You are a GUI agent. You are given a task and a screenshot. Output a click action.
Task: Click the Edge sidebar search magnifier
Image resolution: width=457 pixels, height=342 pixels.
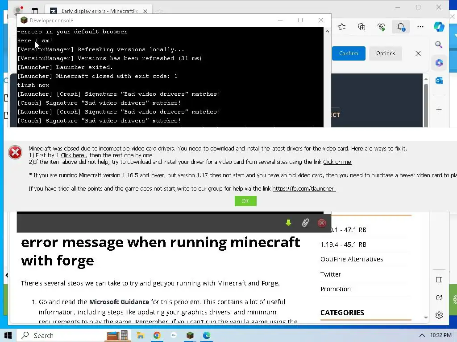point(439,45)
